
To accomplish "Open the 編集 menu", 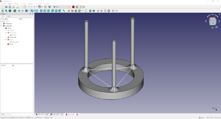I will point(10,4).
